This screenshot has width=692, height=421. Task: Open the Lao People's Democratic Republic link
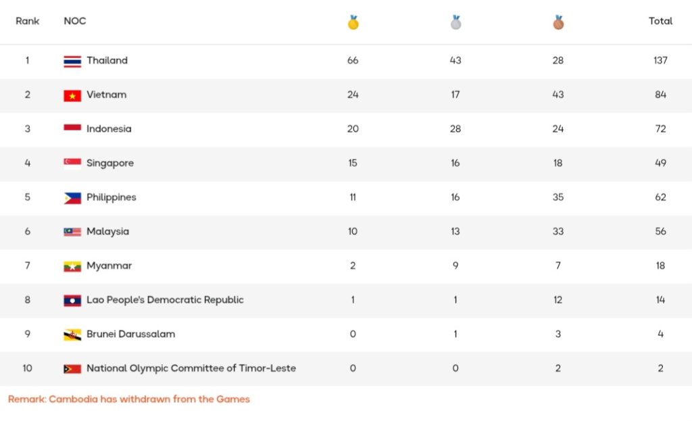point(165,300)
